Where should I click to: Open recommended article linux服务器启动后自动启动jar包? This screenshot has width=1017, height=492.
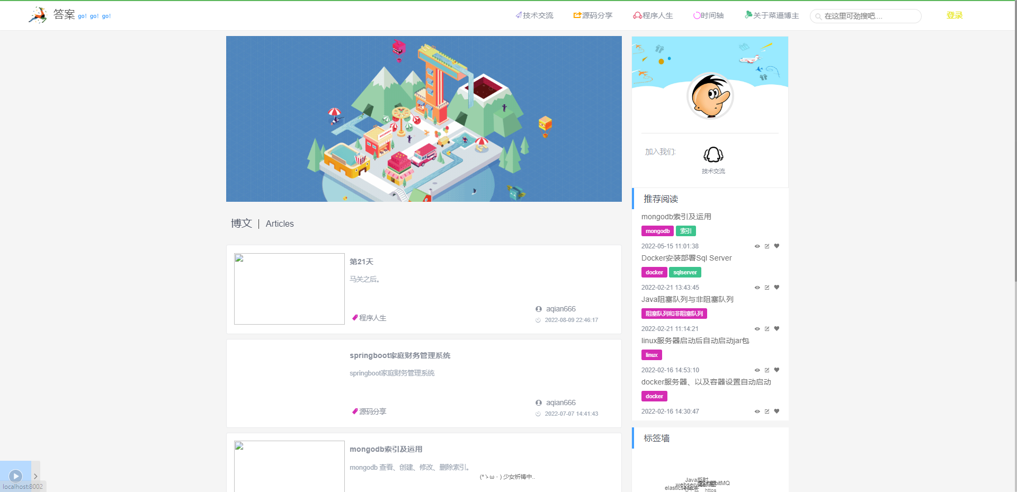[695, 341]
